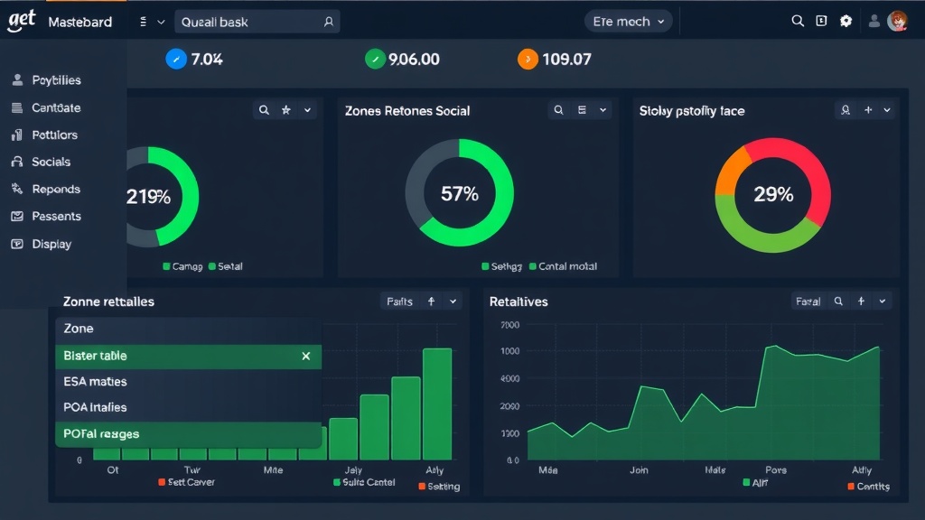Click the Farts button in Zonne rettalles panel
The width and height of the screenshot is (925, 520).
pyautogui.click(x=399, y=302)
